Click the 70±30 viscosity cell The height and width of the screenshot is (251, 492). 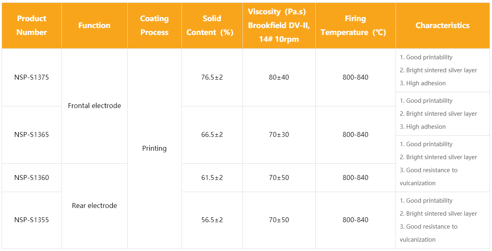pos(279,135)
